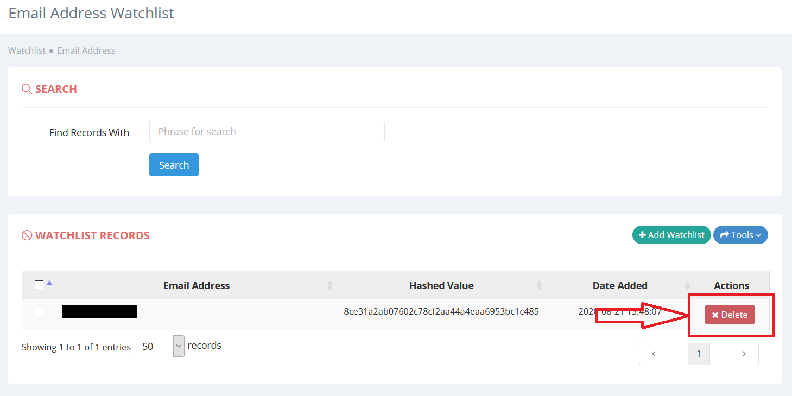Image resolution: width=792 pixels, height=396 pixels.
Task: Check the checkbox for the email record row
Action: (39, 311)
